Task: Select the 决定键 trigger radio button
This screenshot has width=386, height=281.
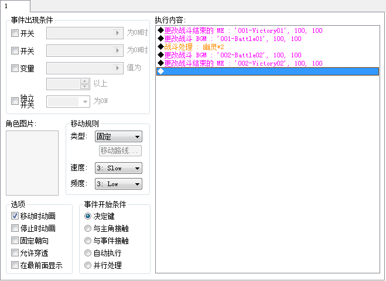Action: pos(88,216)
